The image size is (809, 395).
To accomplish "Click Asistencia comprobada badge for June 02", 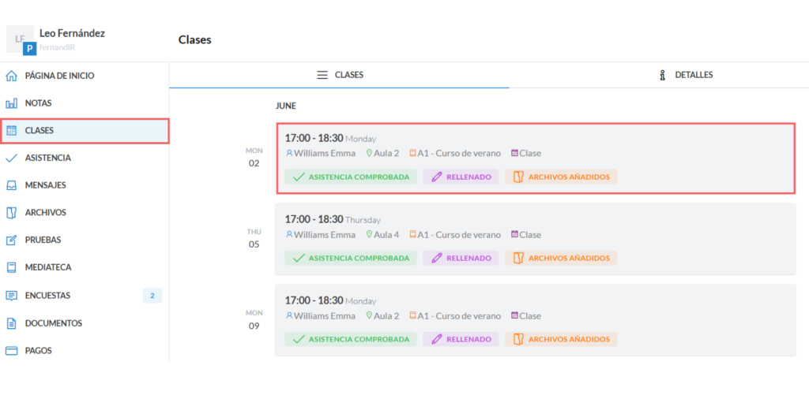I will (x=351, y=177).
